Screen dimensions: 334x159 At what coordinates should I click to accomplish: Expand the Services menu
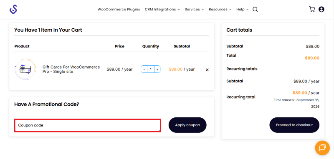pos(194,9)
